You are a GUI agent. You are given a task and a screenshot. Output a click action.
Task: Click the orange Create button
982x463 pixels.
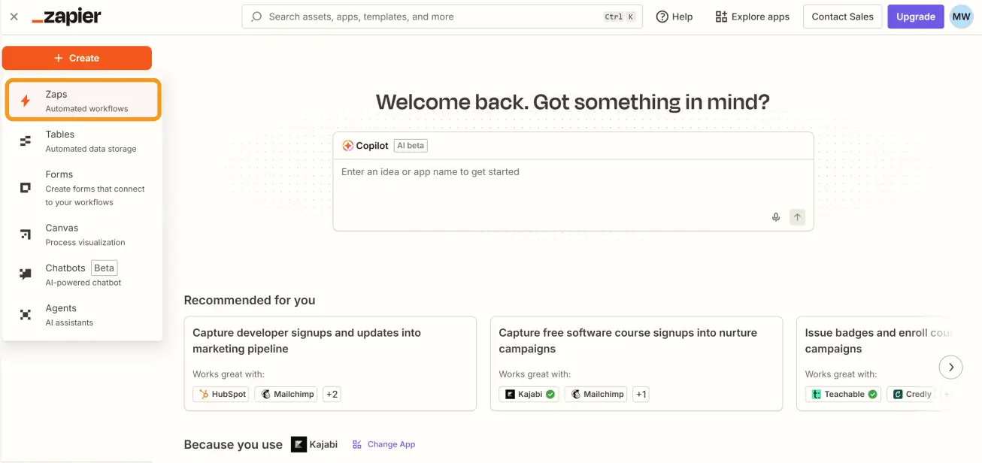pyautogui.click(x=77, y=58)
